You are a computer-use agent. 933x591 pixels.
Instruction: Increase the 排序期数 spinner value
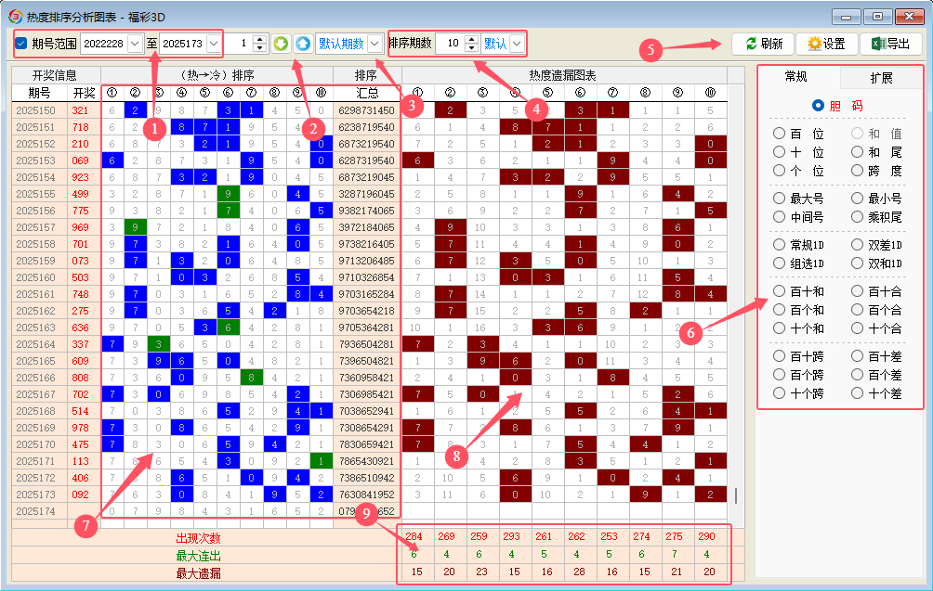pyautogui.click(x=471, y=39)
